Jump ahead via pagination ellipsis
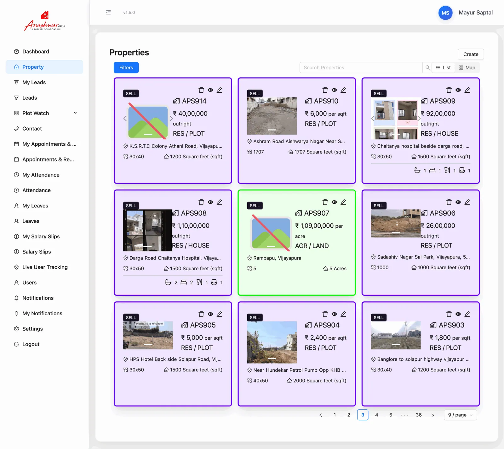504x449 pixels. coord(405,415)
